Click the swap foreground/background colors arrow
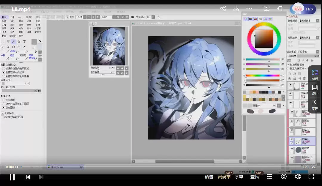Screen dimensions: 322x186 tap(40, 41)
